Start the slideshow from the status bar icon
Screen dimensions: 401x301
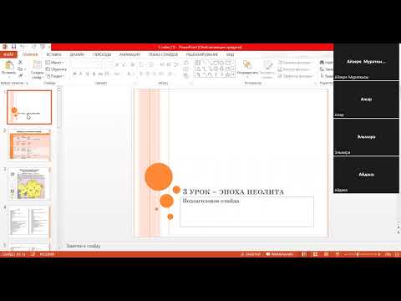click(x=337, y=254)
